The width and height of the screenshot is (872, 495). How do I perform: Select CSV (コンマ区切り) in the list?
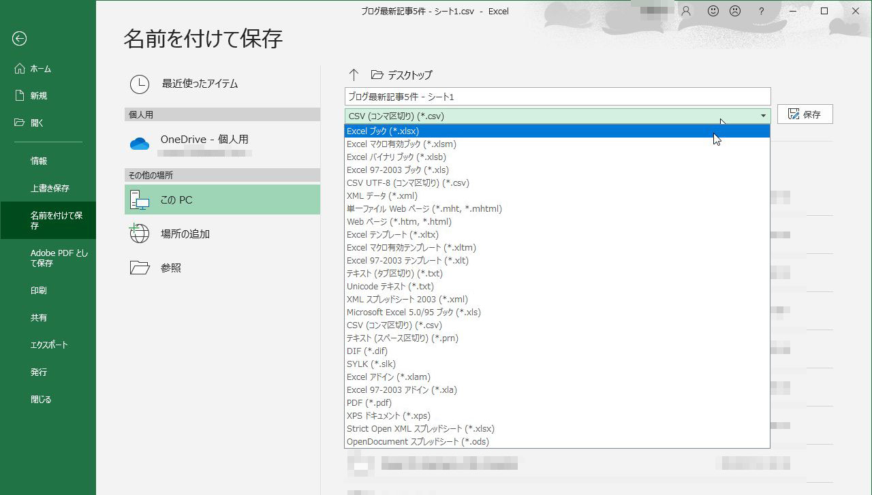click(557, 325)
